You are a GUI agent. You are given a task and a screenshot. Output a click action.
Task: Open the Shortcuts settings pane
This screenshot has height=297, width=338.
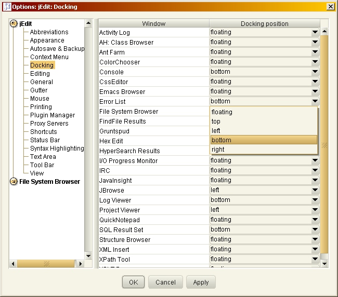click(43, 132)
